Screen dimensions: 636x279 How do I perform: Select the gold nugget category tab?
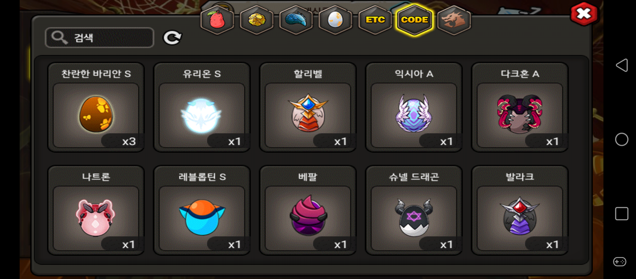(257, 20)
